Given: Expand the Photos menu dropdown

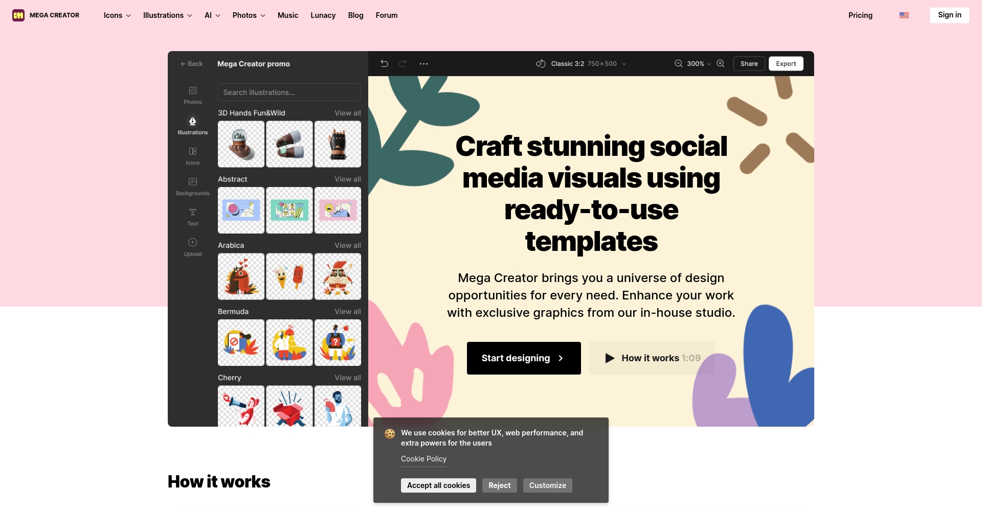Looking at the screenshot, I should click(x=249, y=15).
